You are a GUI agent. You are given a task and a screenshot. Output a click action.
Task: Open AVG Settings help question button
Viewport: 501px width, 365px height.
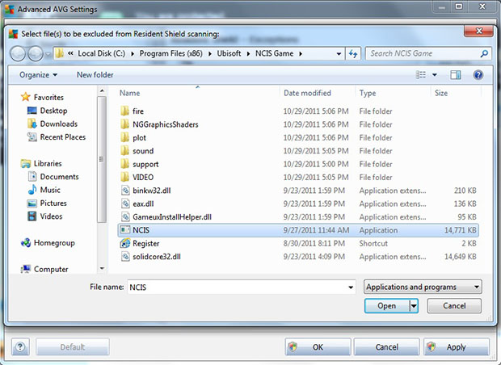click(20, 346)
